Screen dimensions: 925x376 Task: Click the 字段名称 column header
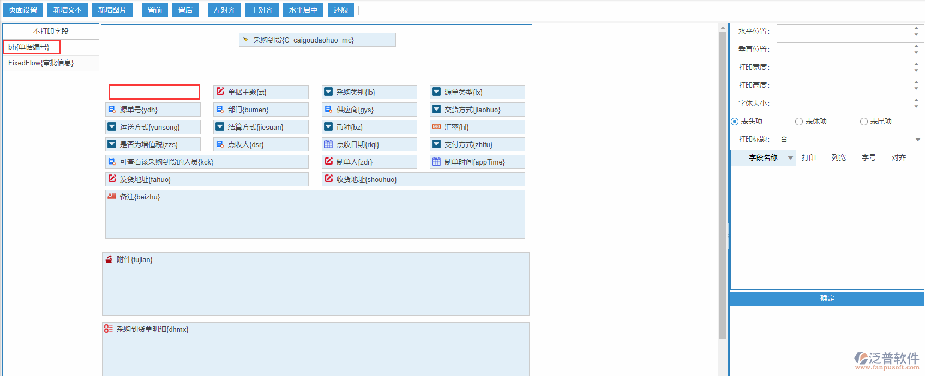[763, 158]
